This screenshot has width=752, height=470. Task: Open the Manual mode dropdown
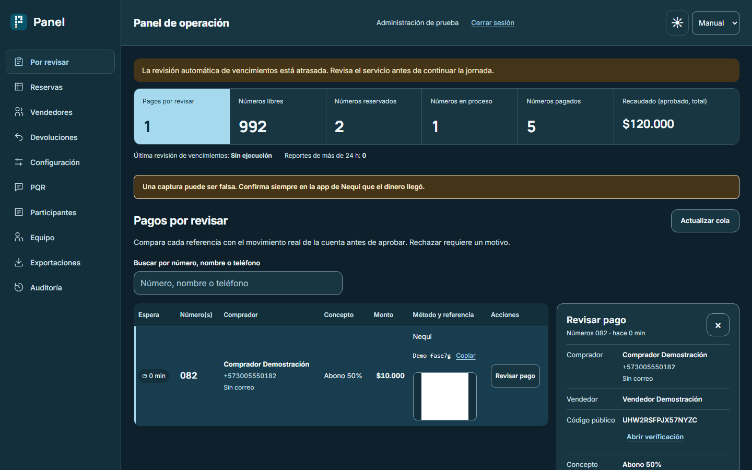[715, 23]
